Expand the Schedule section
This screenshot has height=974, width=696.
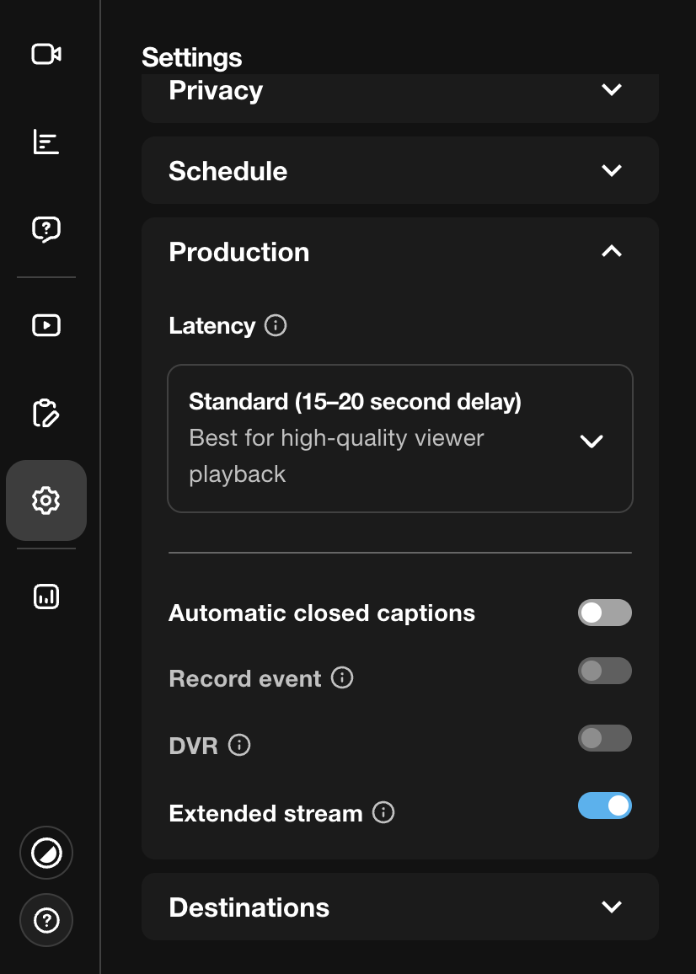[400, 170]
